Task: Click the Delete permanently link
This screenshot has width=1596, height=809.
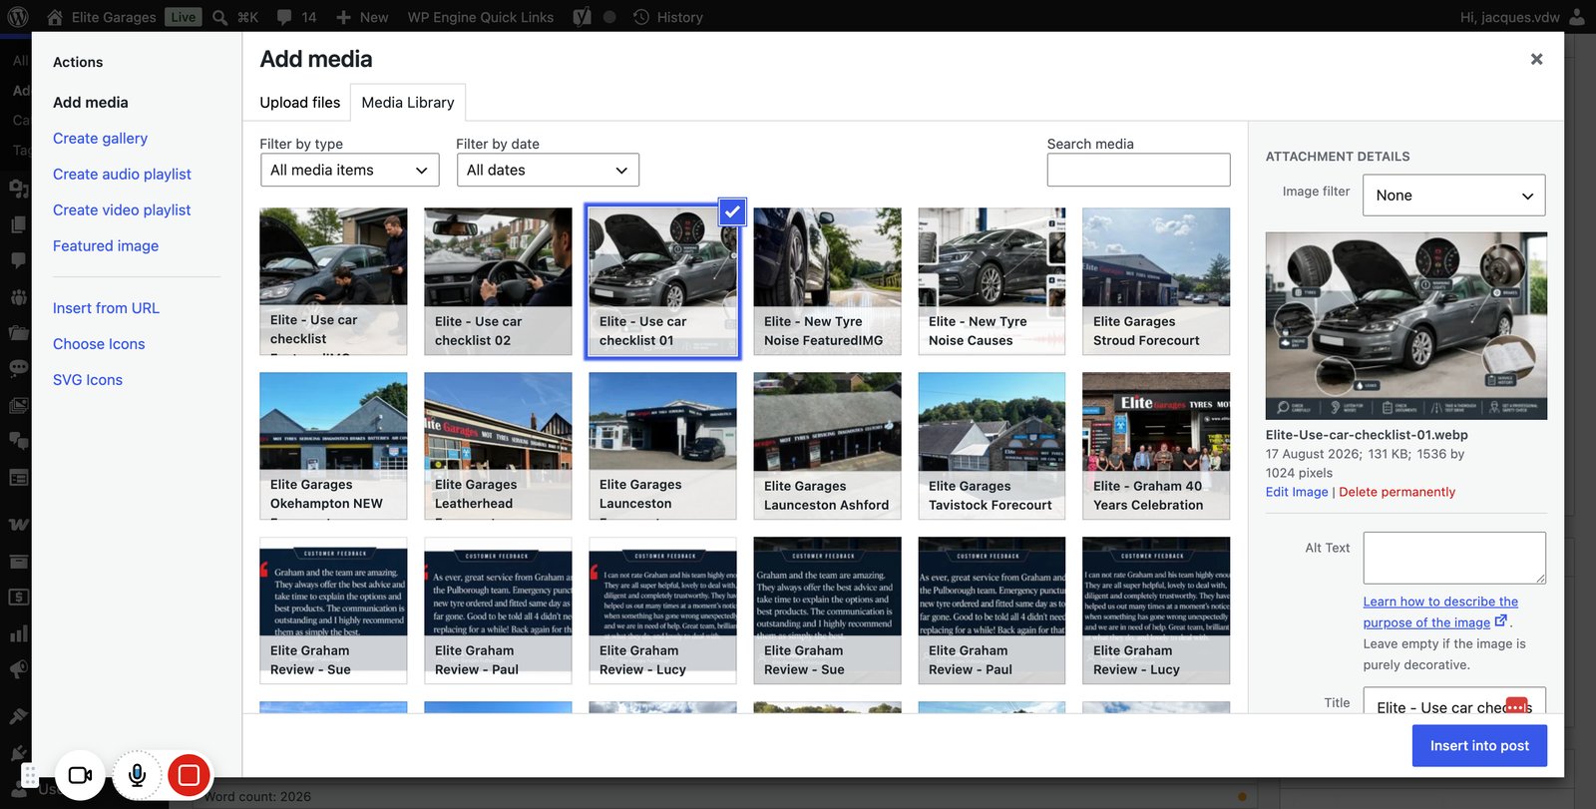Action: [x=1396, y=492]
